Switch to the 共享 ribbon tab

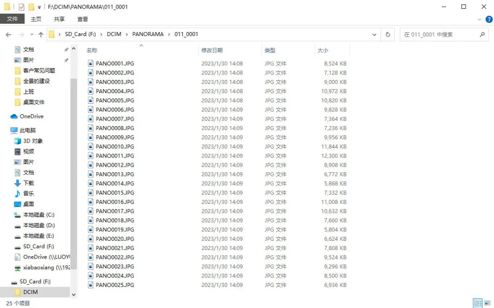pos(59,19)
